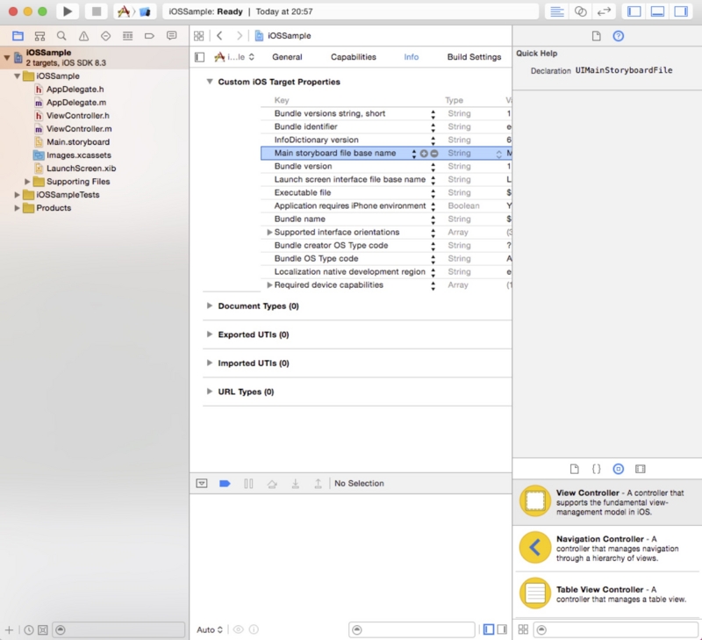Expand Imported UTIs section
The height and width of the screenshot is (640, 702).
(x=209, y=363)
